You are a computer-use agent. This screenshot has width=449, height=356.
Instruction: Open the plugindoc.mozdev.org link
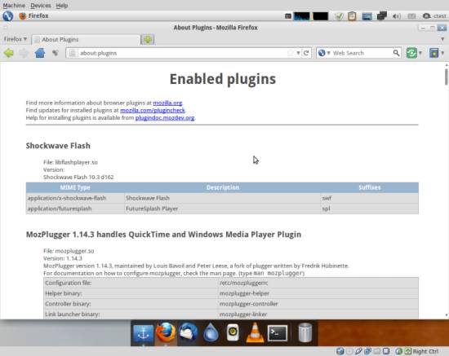click(165, 117)
